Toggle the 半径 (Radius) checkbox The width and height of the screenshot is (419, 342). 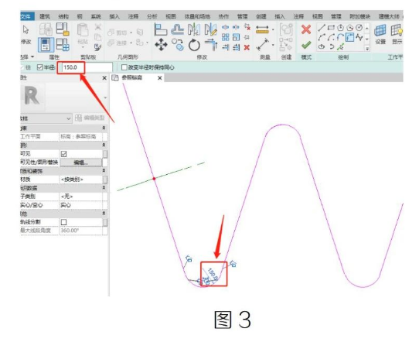(x=40, y=67)
